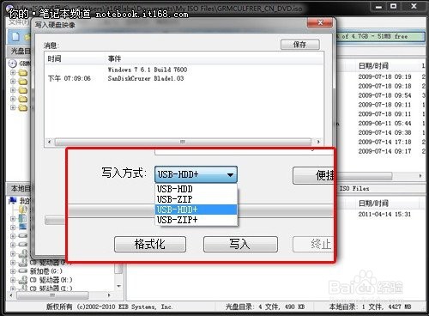Select row dated 2009-07-18 09:19
This screenshot has height=316, width=429.
(384, 76)
